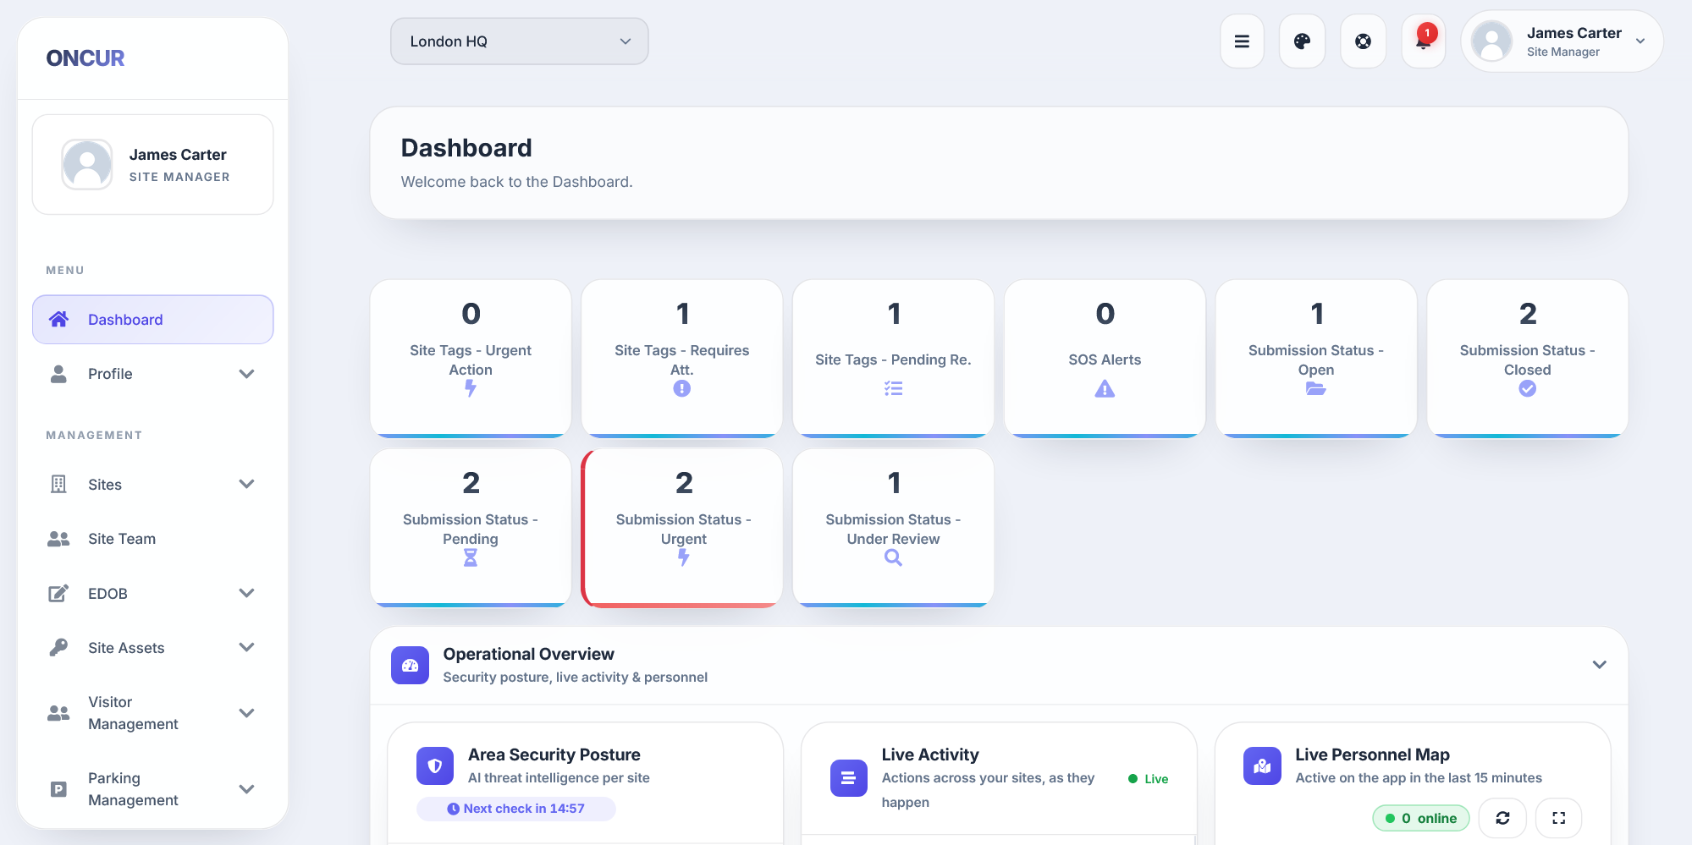Image resolution: width=1692 pixels, height=845 pixels.
Task: Click the hamburger menu icon in top bar
Action: (1242, 41)
